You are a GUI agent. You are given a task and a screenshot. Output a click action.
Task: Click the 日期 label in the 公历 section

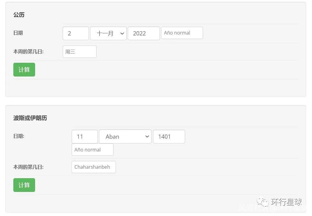click(x=18, y=33)
